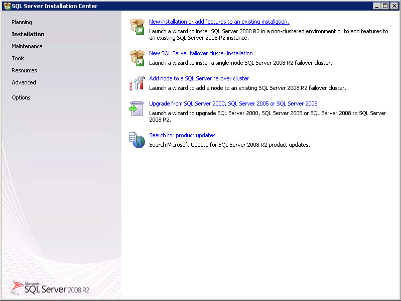Viewport: 401px width, 301px height.
Task: Open the Options section
Action: coord(21,97)
